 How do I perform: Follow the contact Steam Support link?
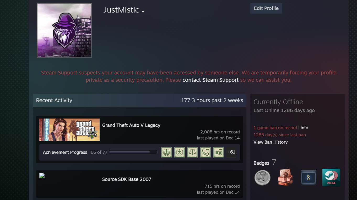210,80
